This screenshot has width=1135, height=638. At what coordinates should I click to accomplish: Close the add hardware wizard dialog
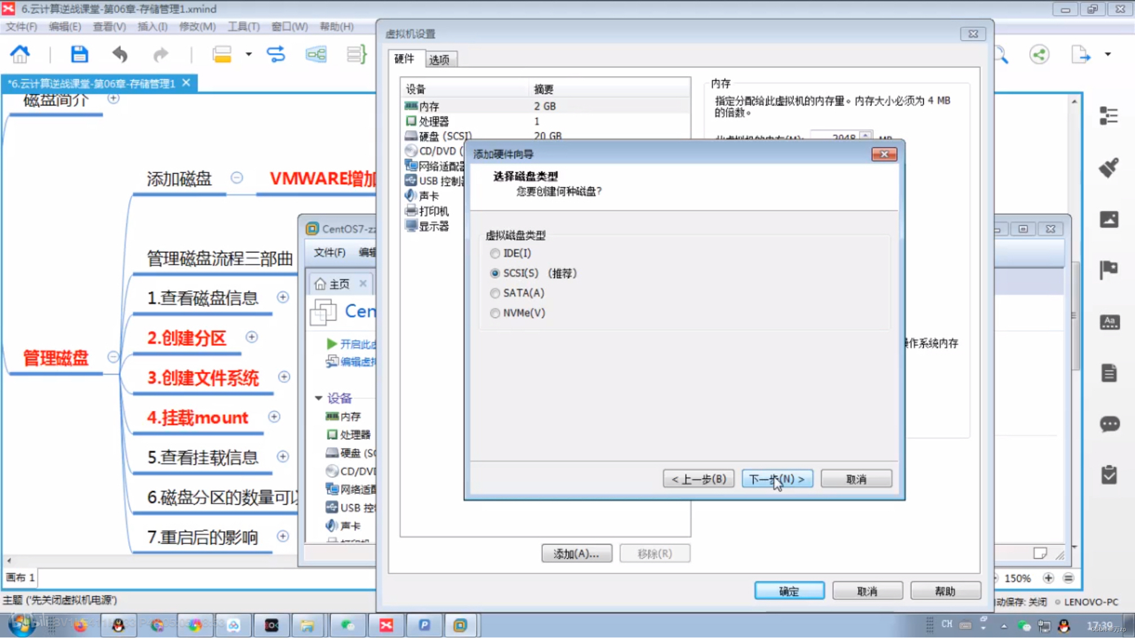click(884, 154)
